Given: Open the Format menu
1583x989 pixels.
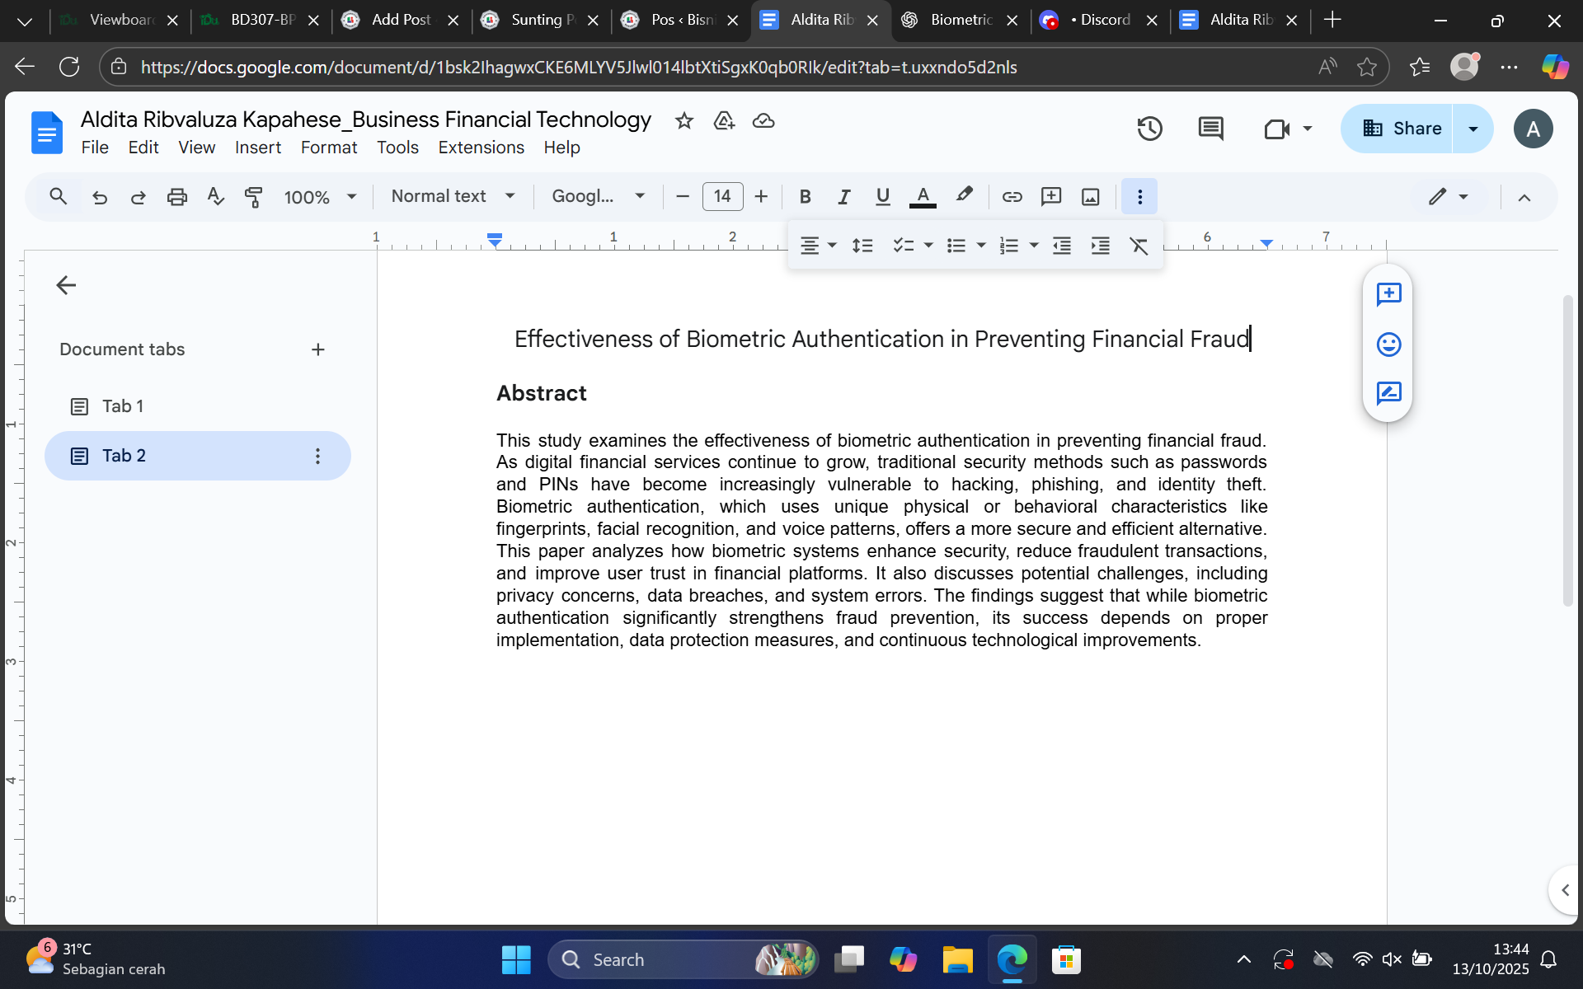Looking at the screenshot, I should pos(328,148).
